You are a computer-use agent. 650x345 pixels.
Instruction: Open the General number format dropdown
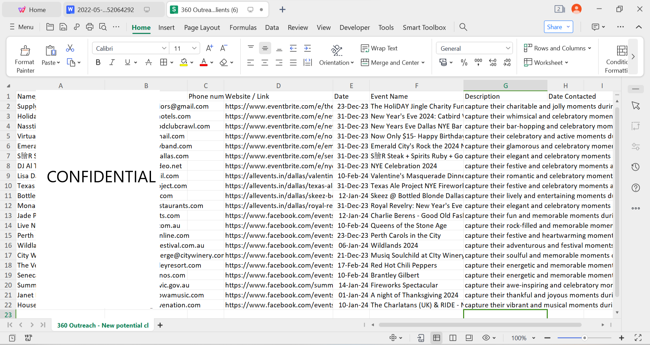tap(508, 48)
